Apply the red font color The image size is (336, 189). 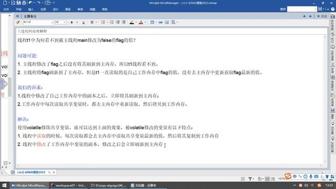tap(141, 22)
